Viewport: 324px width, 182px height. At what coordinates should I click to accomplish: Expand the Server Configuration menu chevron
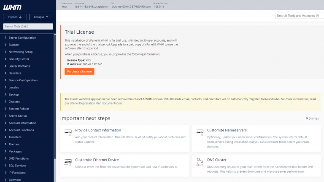point(5,38)
